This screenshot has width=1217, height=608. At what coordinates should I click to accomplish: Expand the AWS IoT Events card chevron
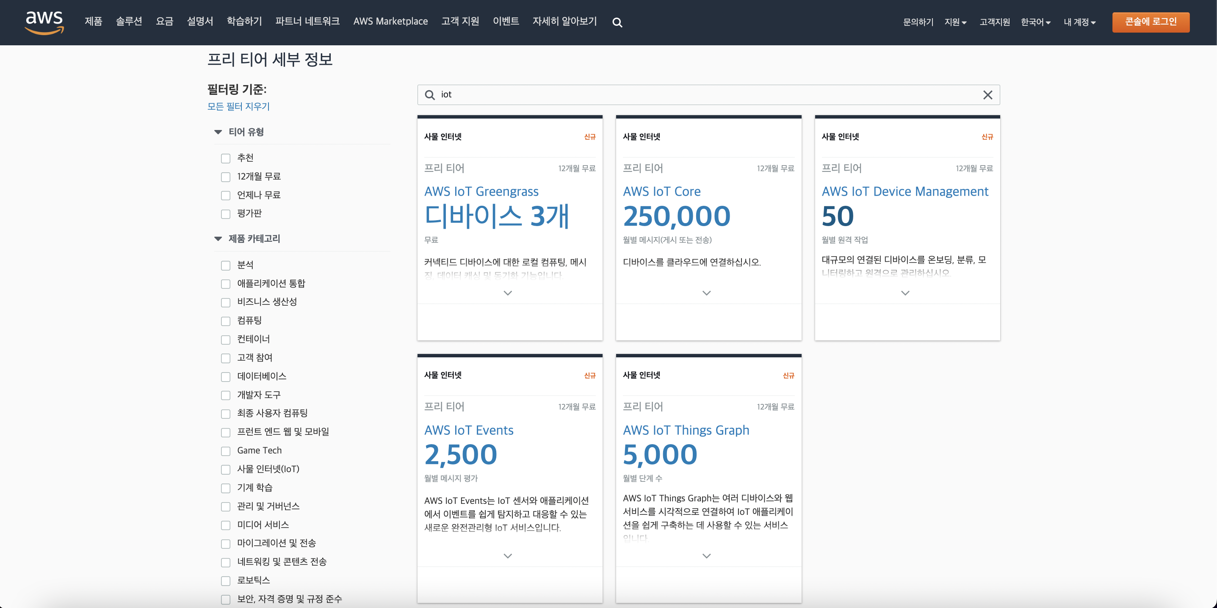pos(508,555)
